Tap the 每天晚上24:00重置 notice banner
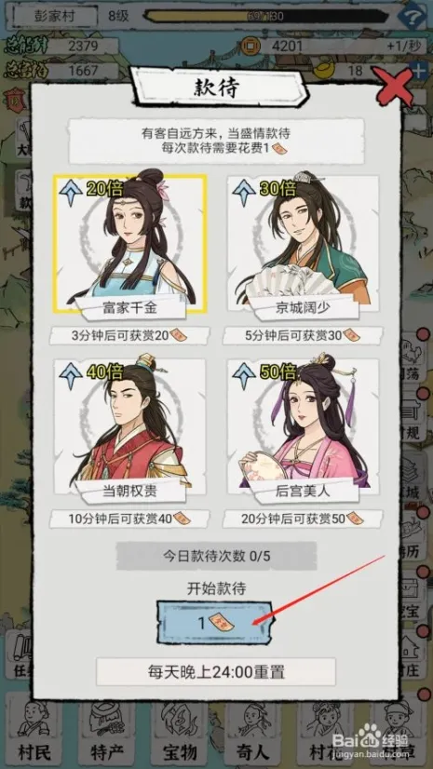The height and width of the screenshot is (769, 433). pyautogui.click(x=216, y=671)
